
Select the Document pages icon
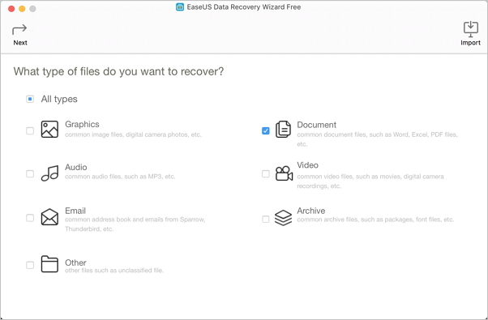(283, 129)
